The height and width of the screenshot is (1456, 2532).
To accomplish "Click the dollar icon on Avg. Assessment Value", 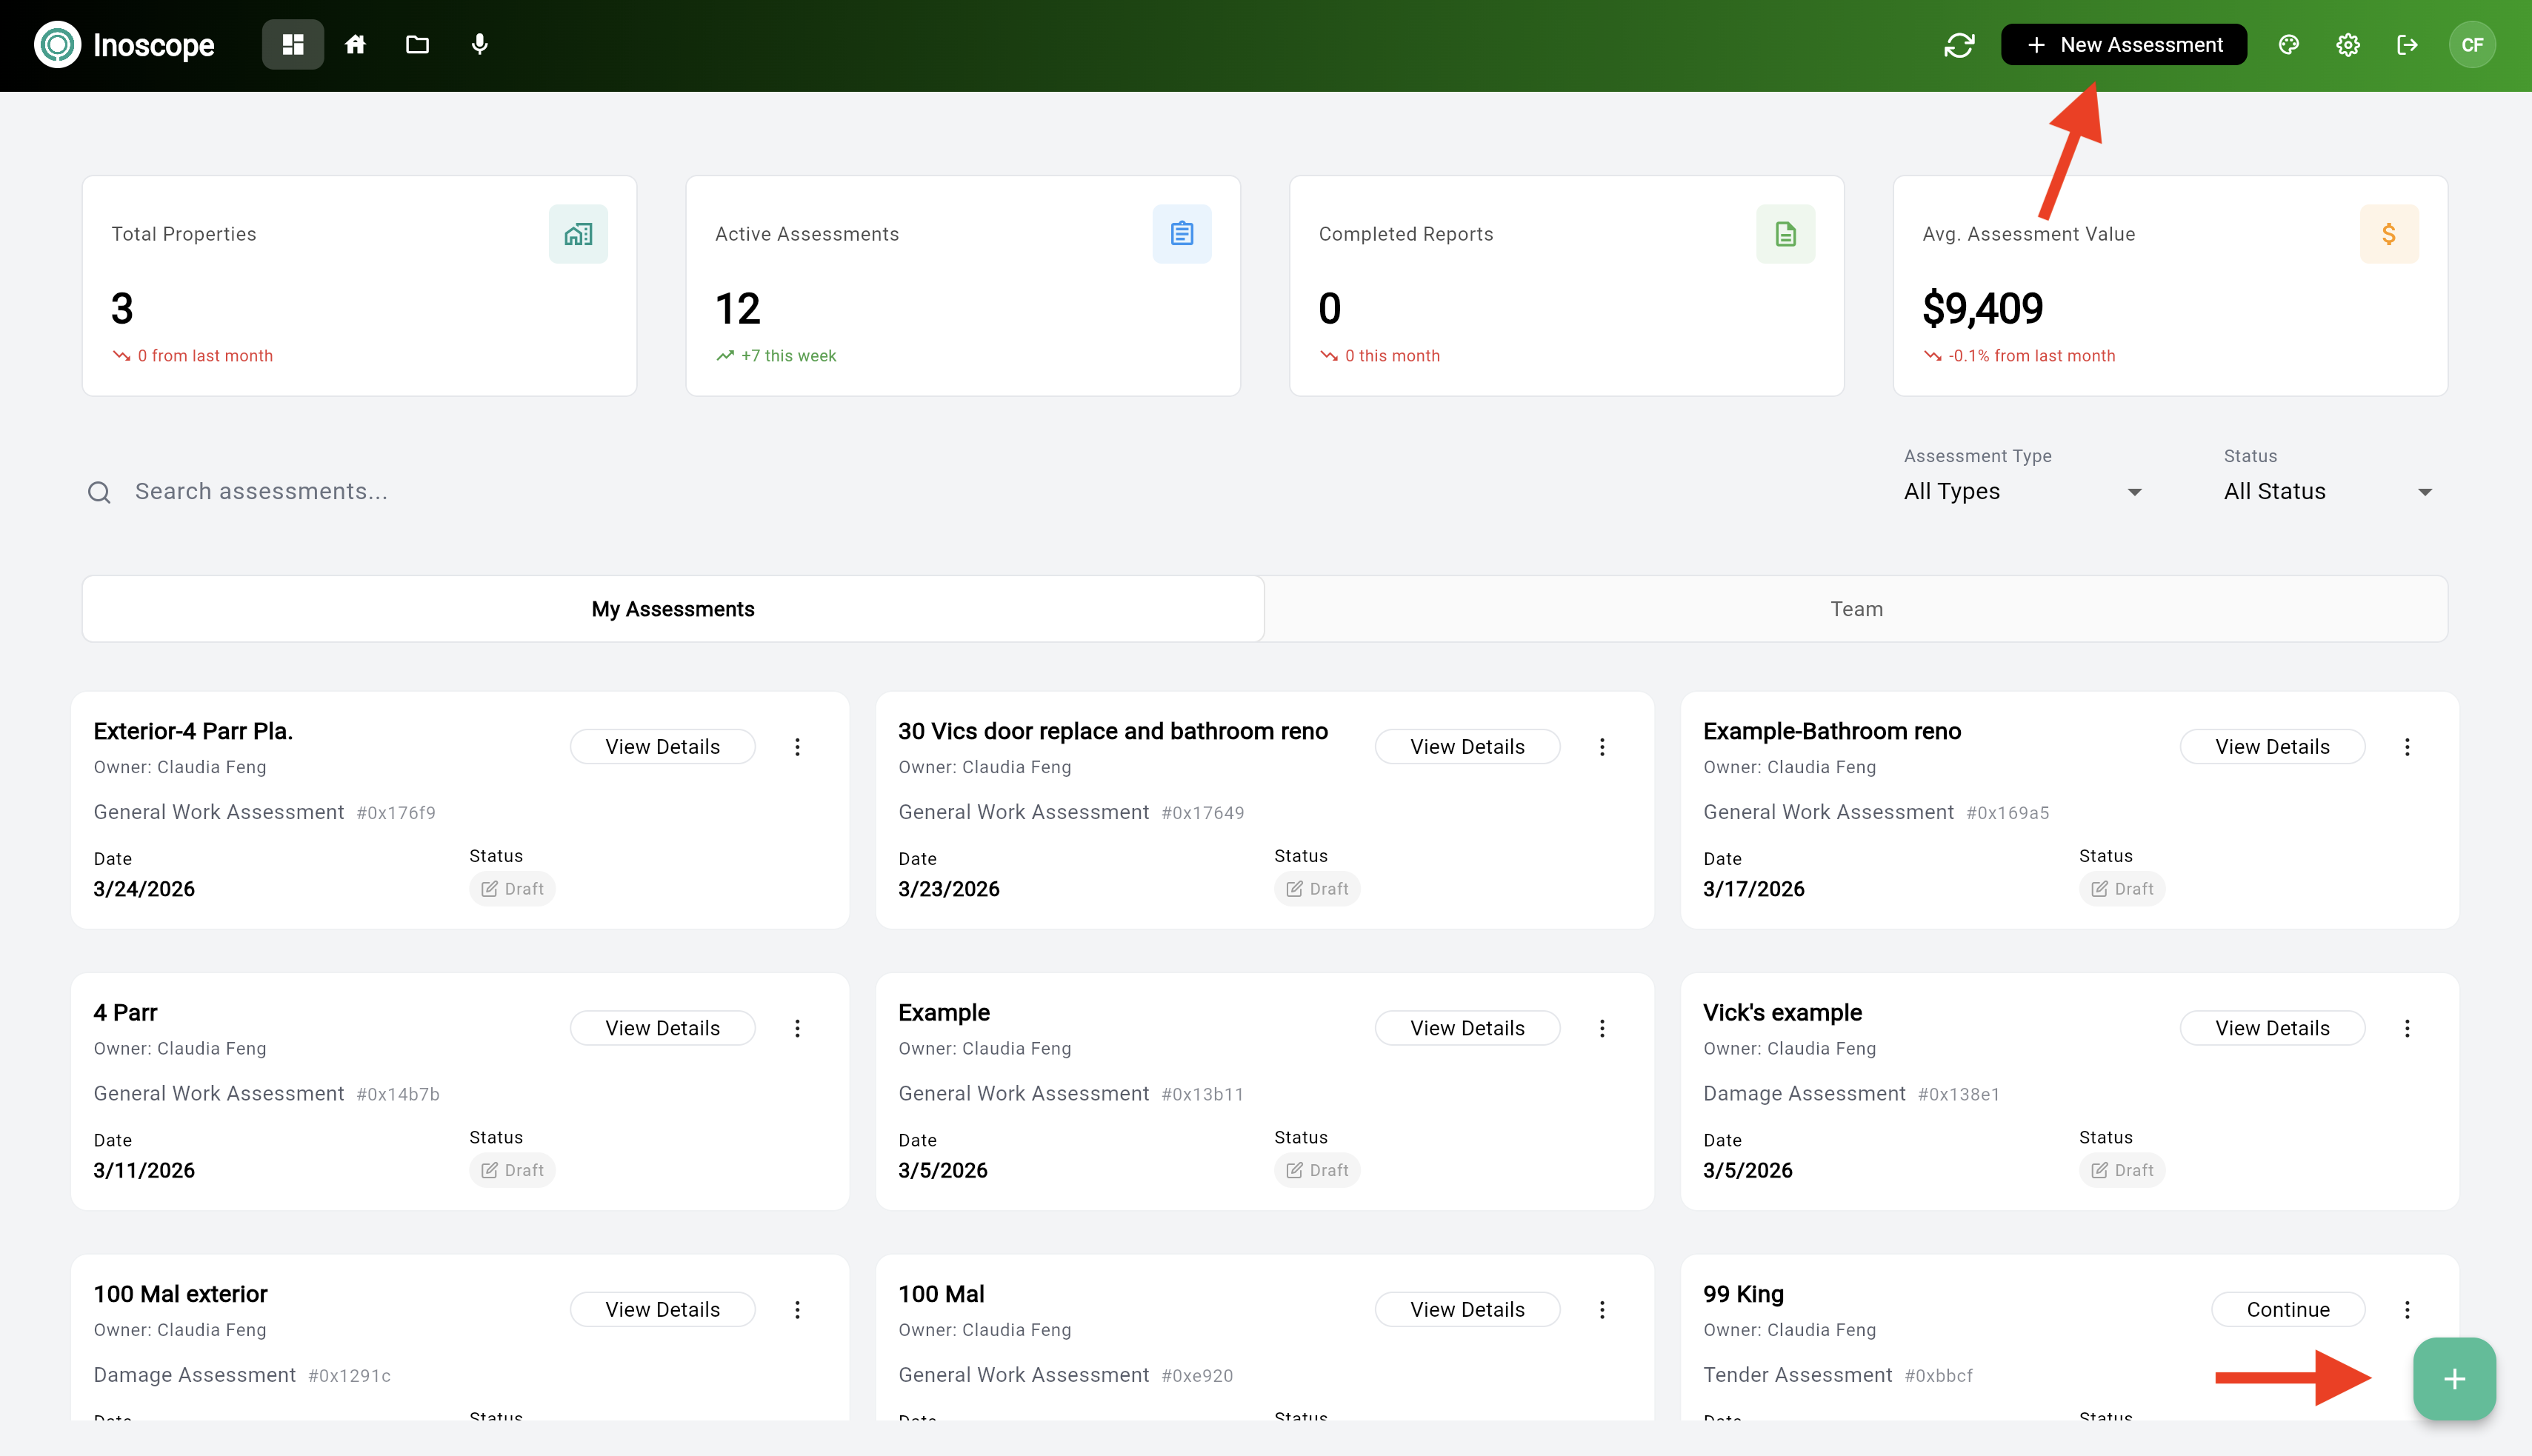I will (2390, 233).
